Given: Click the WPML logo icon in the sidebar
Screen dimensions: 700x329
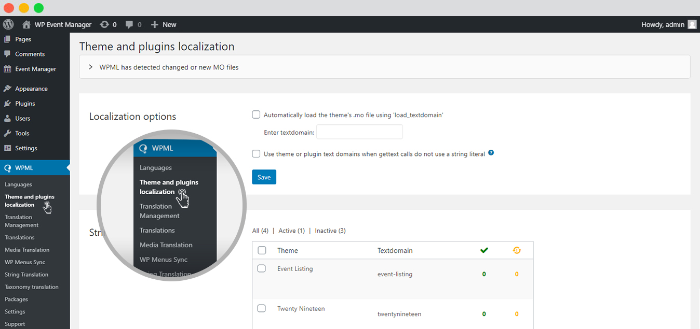Looking at the screenshot, I should point(7,168).
